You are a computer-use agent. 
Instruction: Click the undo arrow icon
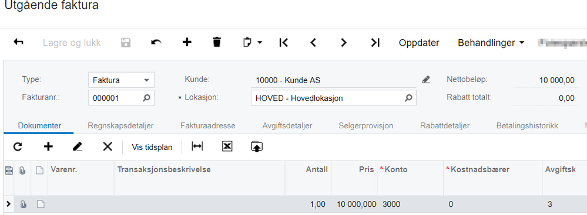(156, 43)
